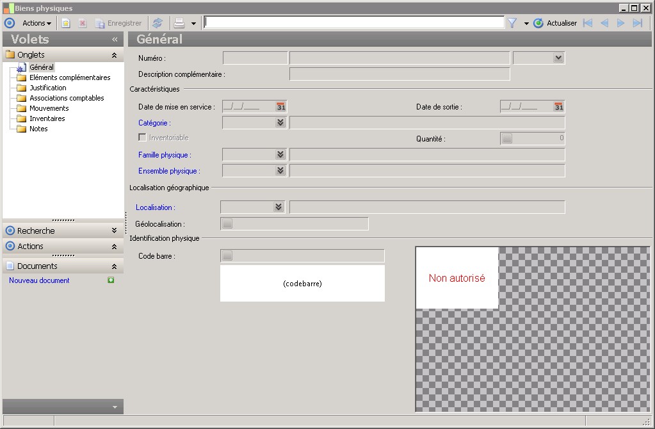655x429 pixels.
Task: Click the Recherche section icon
Action: click(10, 231)
